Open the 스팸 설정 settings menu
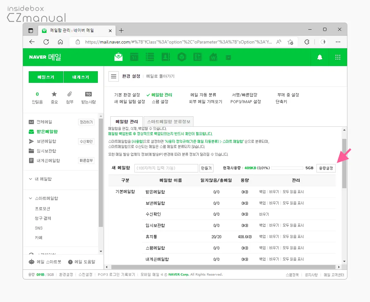 click(x=160, y=102)
